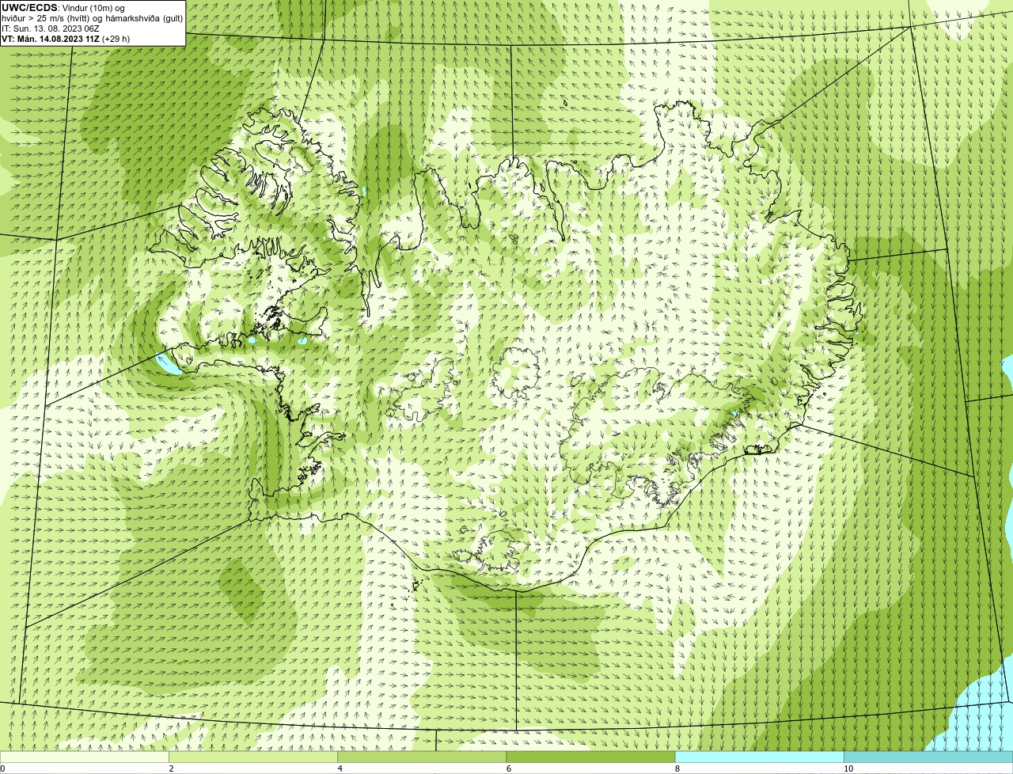The image size is (1013, 774).
Task: Click the 'UWC/ECDS: Vindur (10m) og' title line
Action: (x=63, y=7)
